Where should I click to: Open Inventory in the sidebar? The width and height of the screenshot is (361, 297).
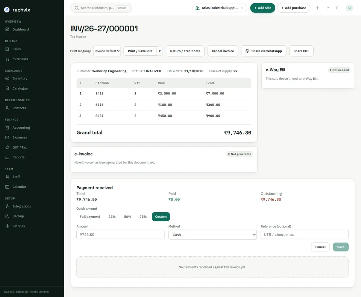tap(20, 78)
